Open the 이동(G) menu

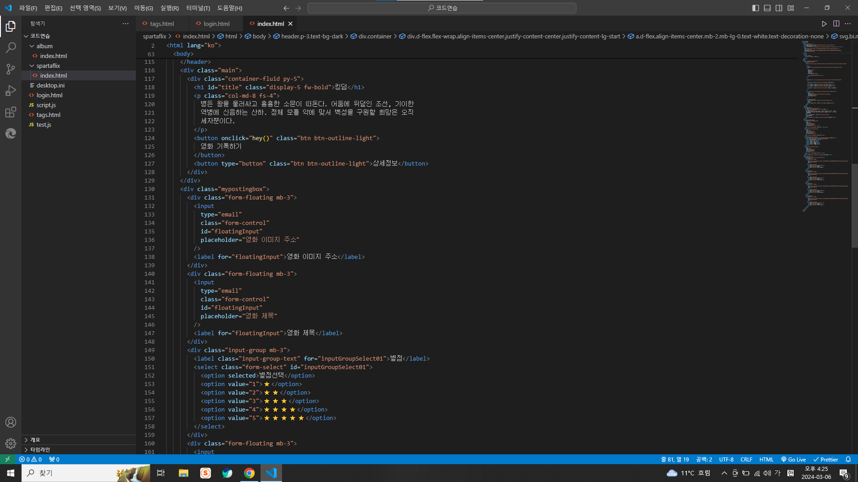click(143, 8)
